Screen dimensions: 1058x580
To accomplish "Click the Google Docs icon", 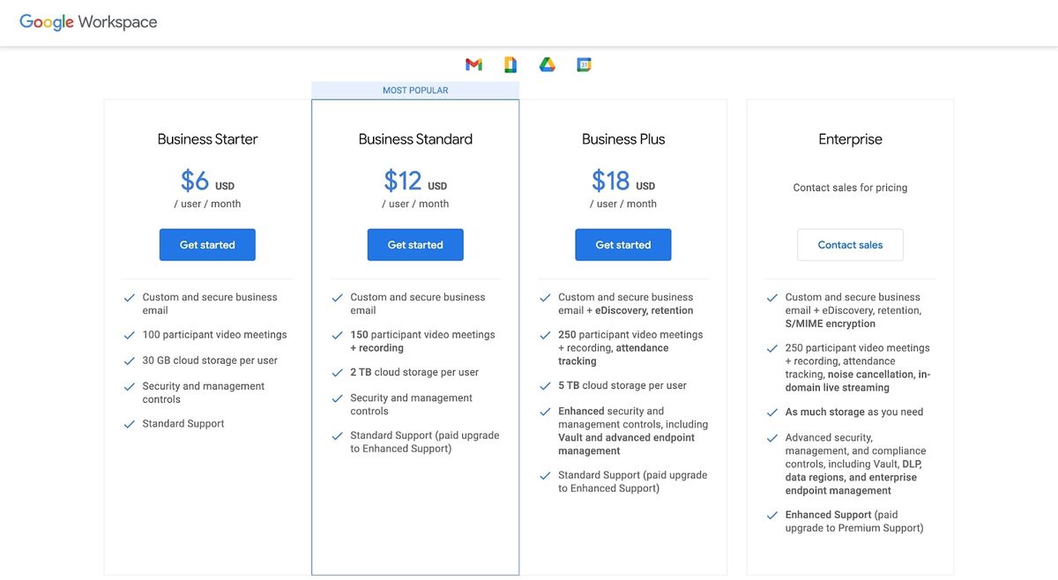I will click(510, 63).
